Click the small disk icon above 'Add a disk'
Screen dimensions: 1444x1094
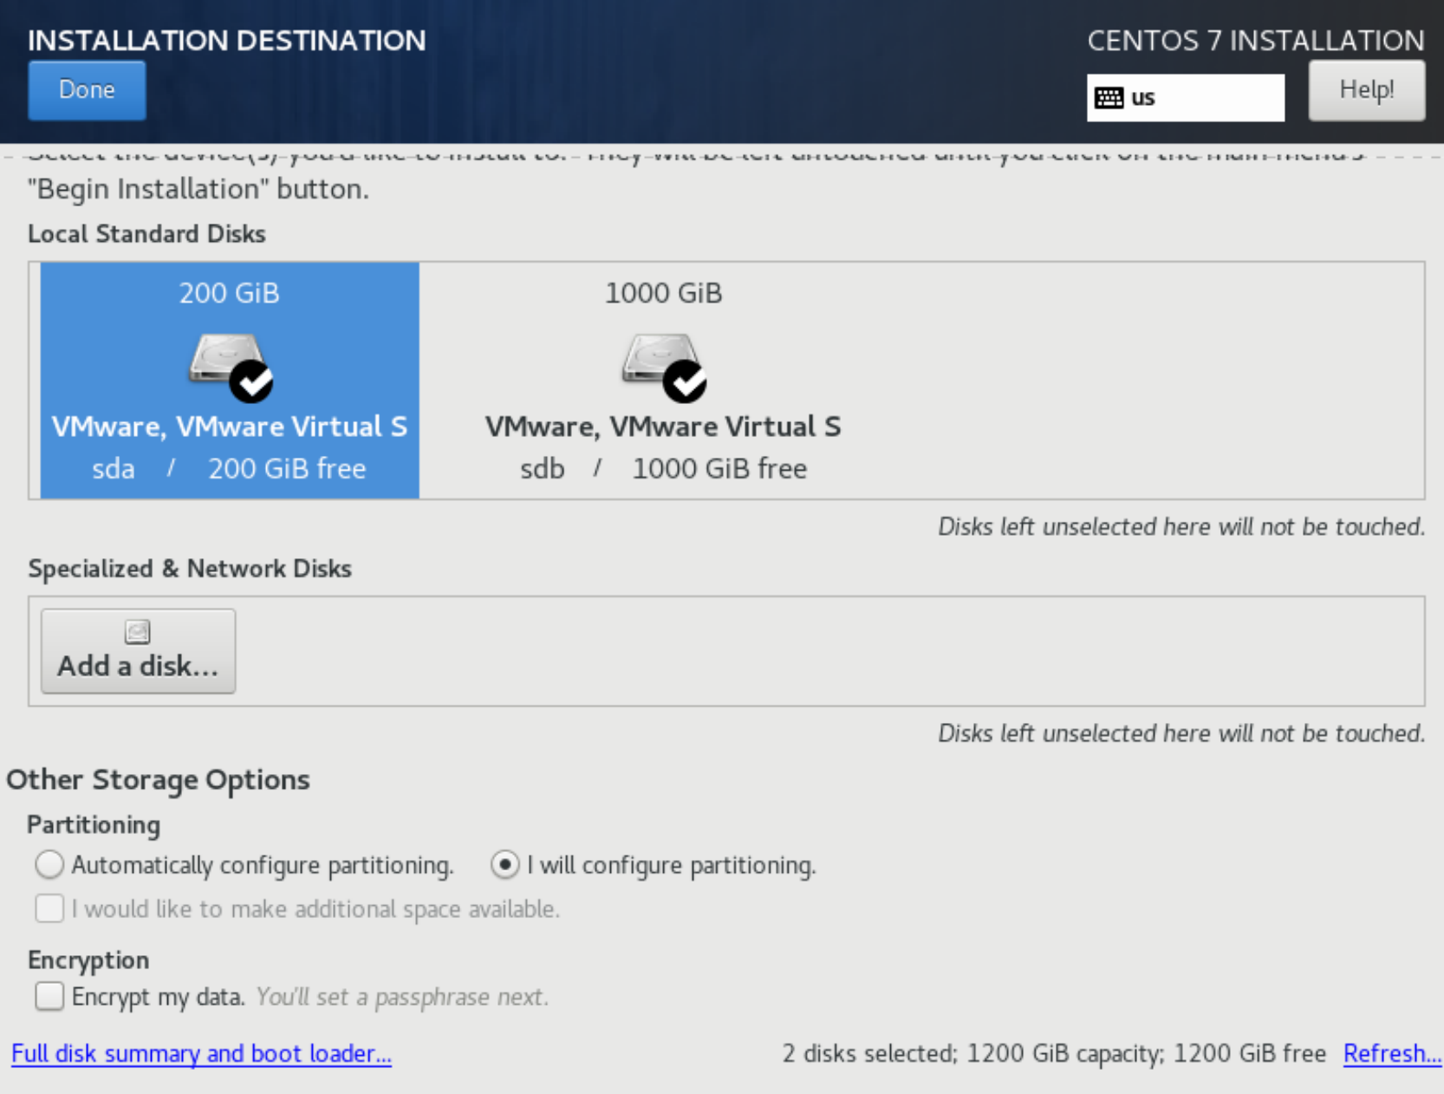138,632
